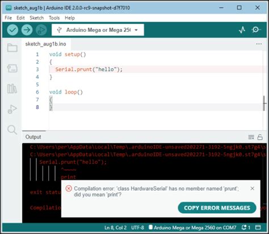Viewport: 269px width, 234px height.
Task: Open the Help menu
Action: point(70,18)
